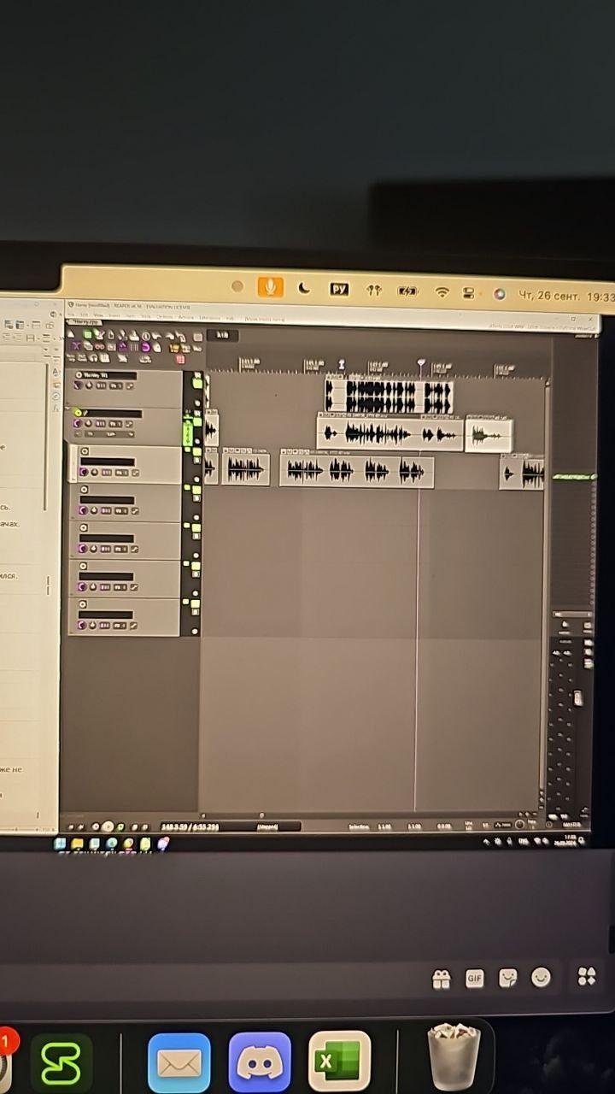
Task: Click the AirPods icon in the menu bar
Action: pyautogui.click(x=373, y=291)
